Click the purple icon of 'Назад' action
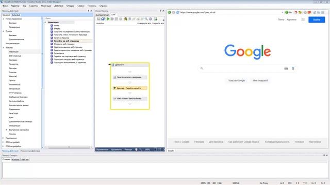This screenshot has height=185, width=330. (x=52, y=25)
